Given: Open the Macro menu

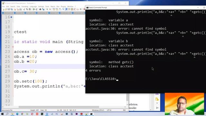Looking at the screenshot, I should click(53, 6).
